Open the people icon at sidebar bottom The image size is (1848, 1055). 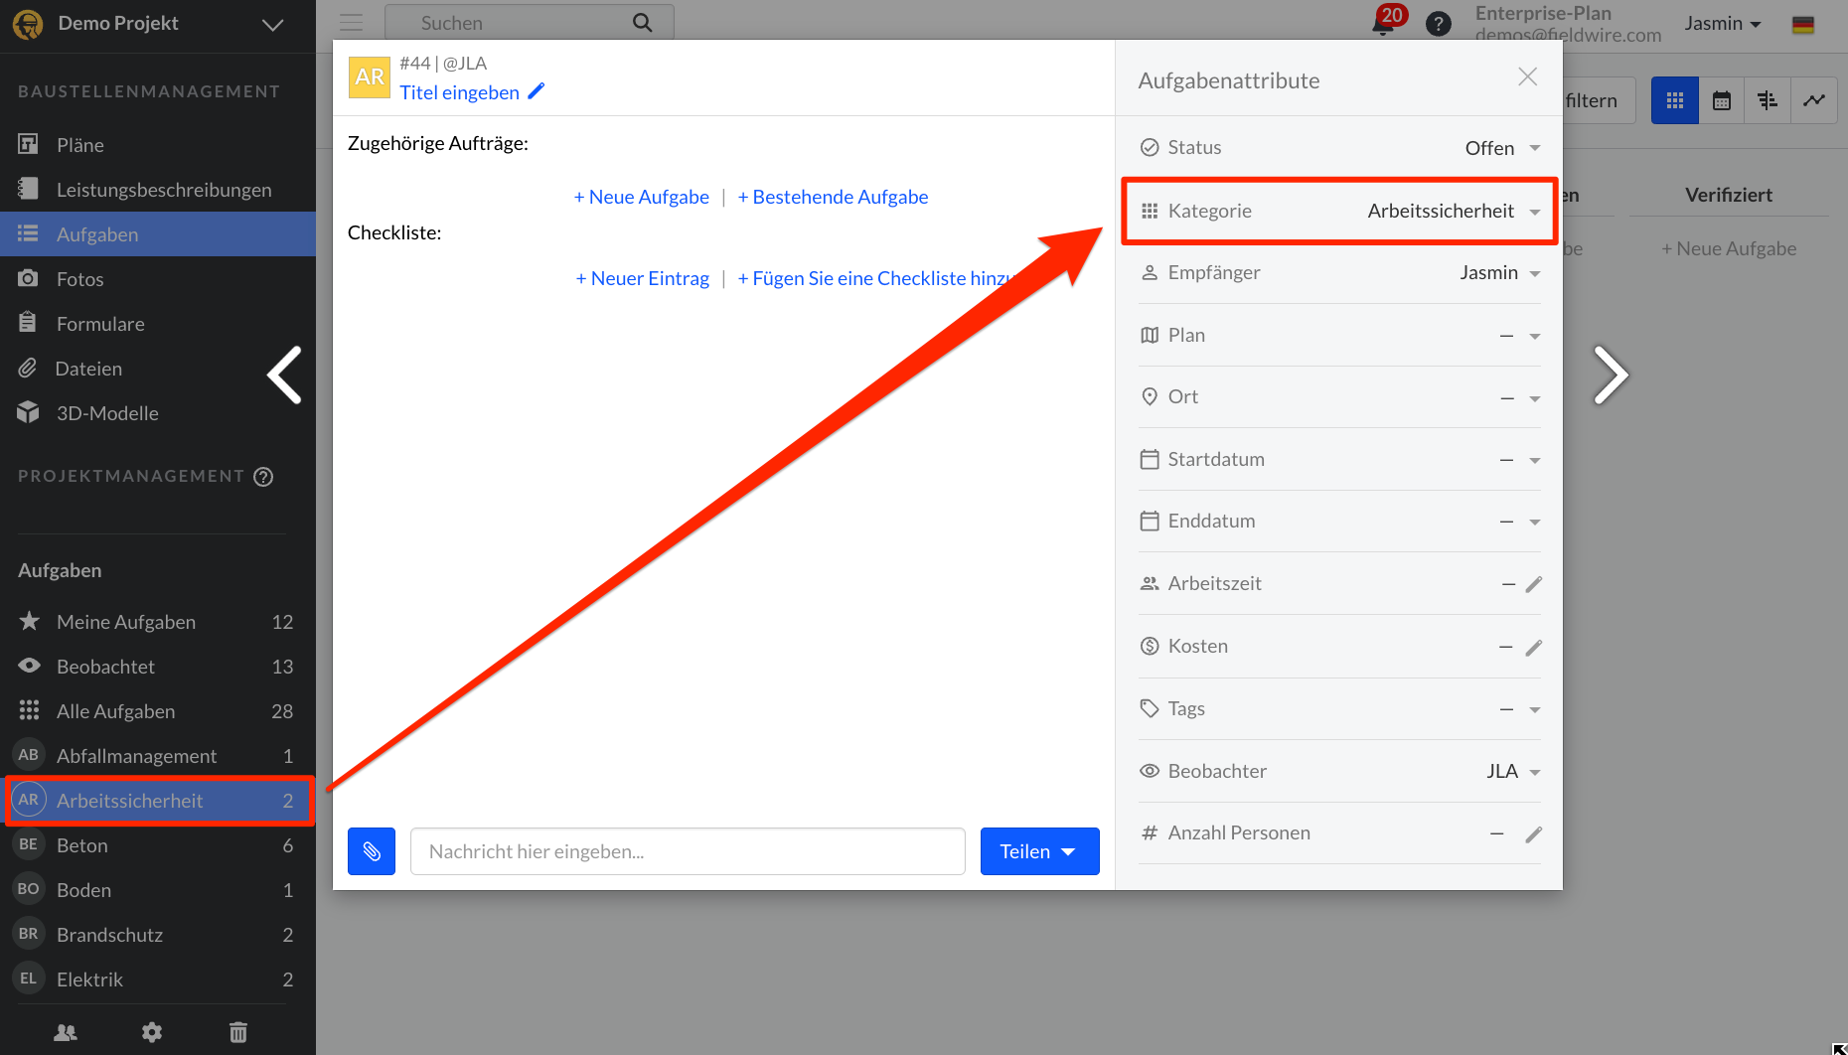click(66, 1032)
